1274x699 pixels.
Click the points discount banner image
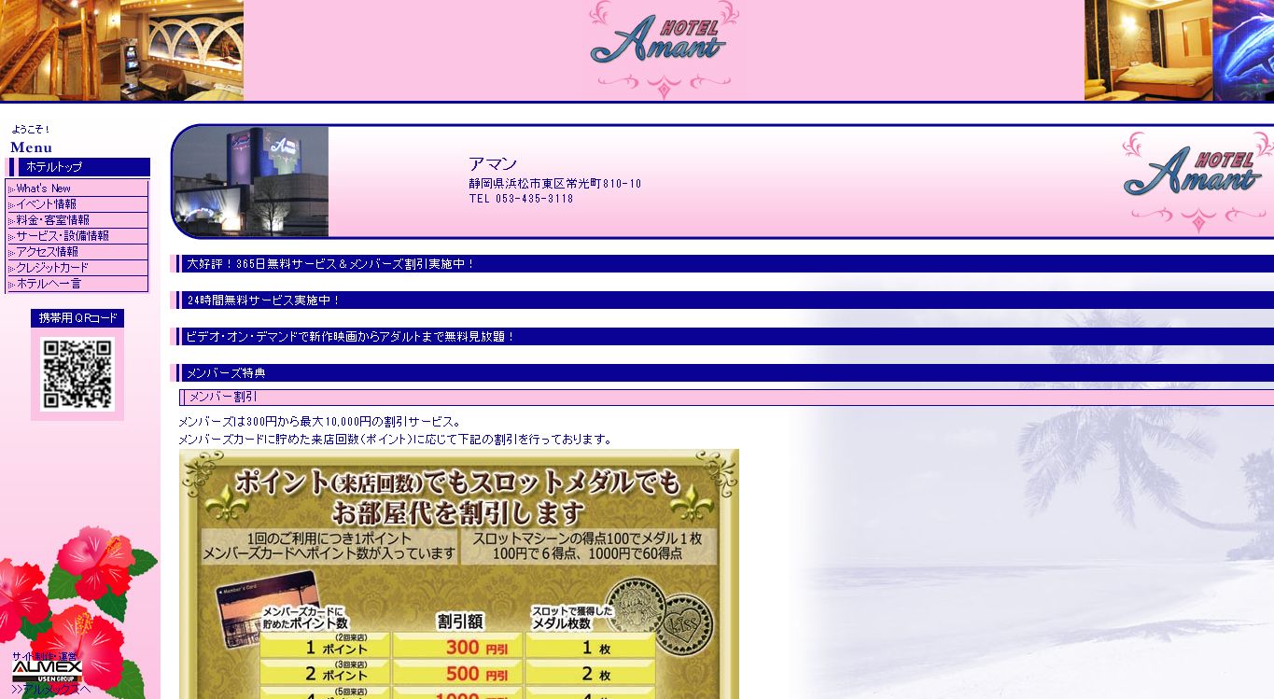pos(459,574)
